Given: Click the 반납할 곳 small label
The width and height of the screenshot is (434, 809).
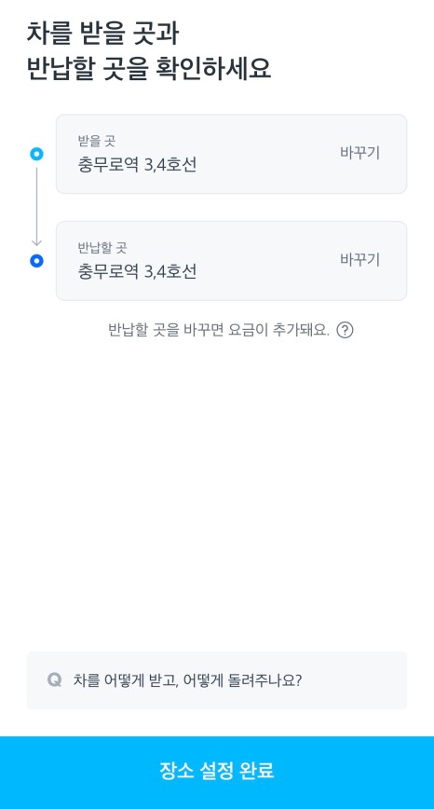Looking at the screenshot, I should pyautogui.click(x=102, y=248).
